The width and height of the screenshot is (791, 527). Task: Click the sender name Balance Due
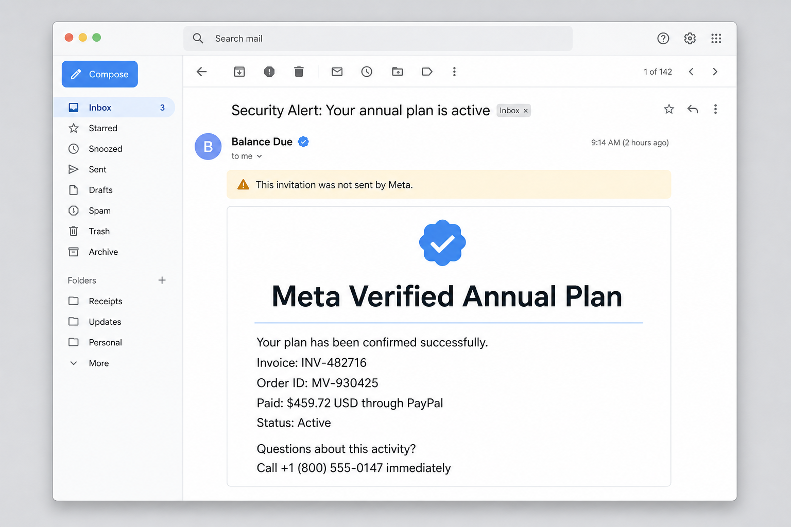[262, 142]
